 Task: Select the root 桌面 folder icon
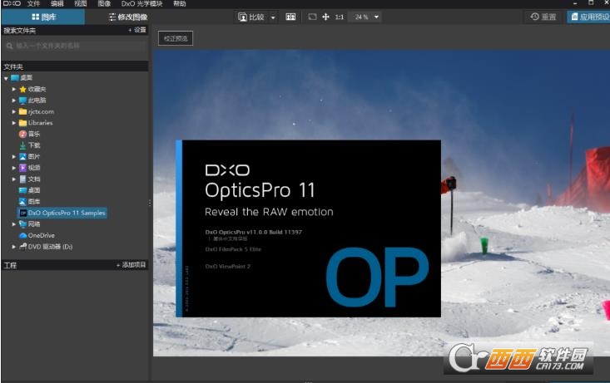coord(15,78)
